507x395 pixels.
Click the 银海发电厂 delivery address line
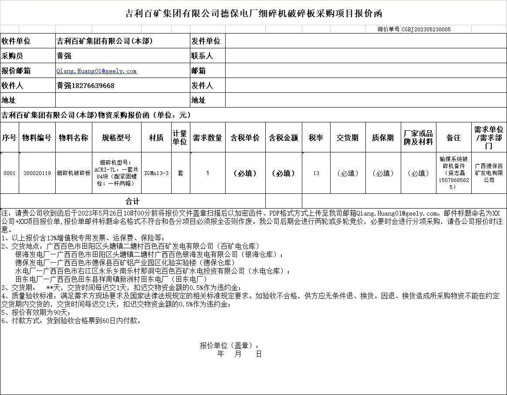point(149,254)
